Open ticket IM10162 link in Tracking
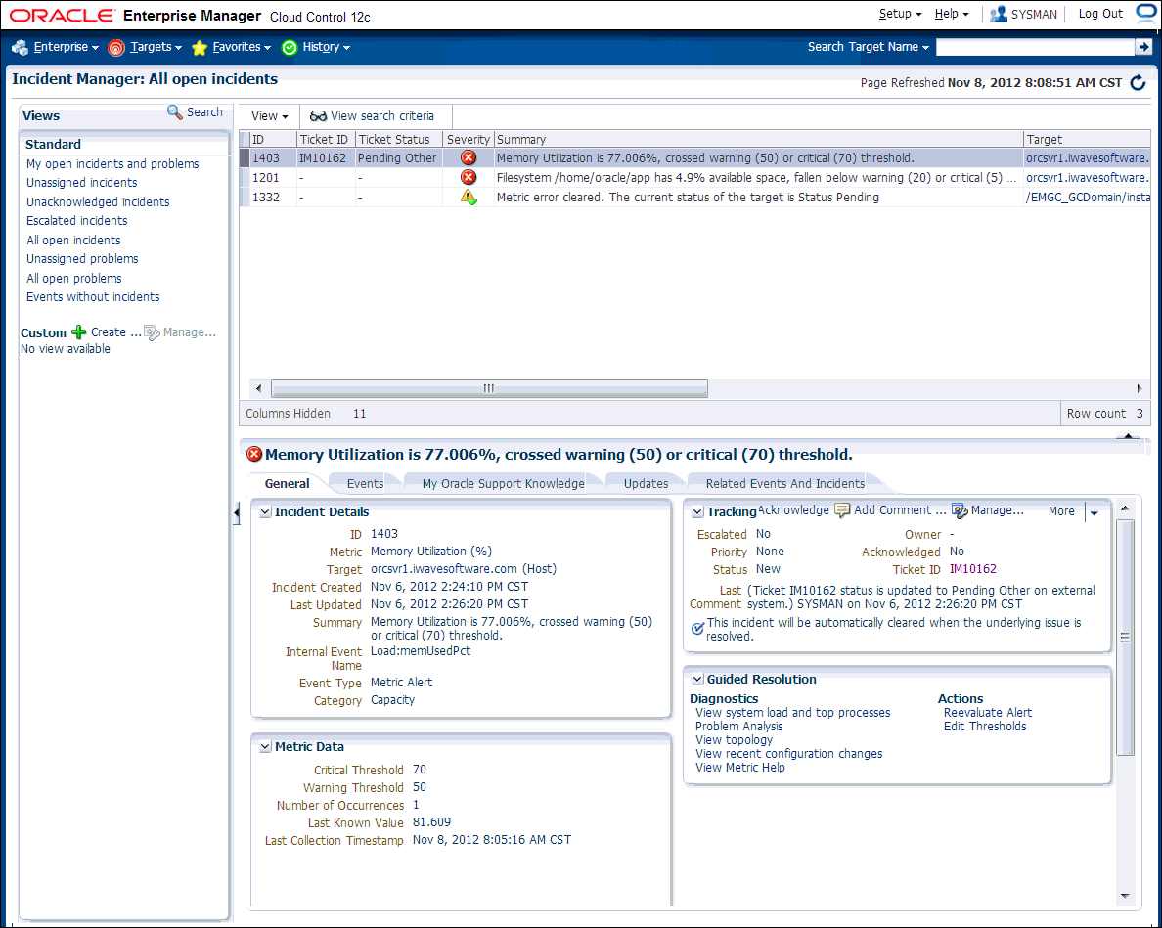1162x928 pixels. click(973, 569)
